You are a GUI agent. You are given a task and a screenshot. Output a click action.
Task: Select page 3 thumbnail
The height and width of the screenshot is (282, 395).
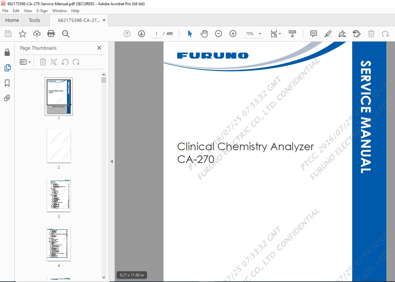[x=59, y=195]
